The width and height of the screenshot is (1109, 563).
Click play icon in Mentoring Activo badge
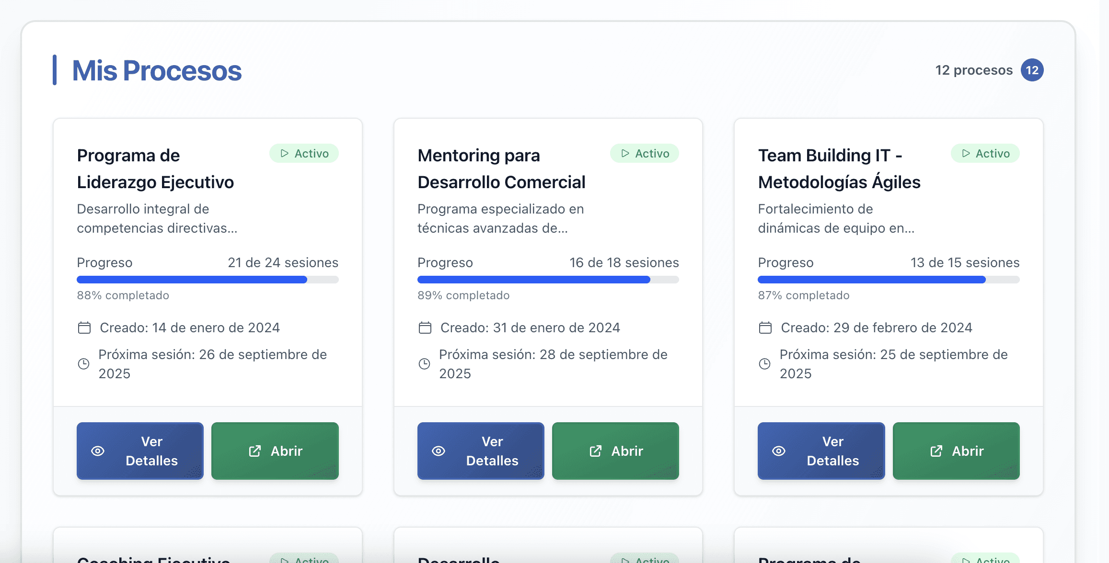click(625, 154)
